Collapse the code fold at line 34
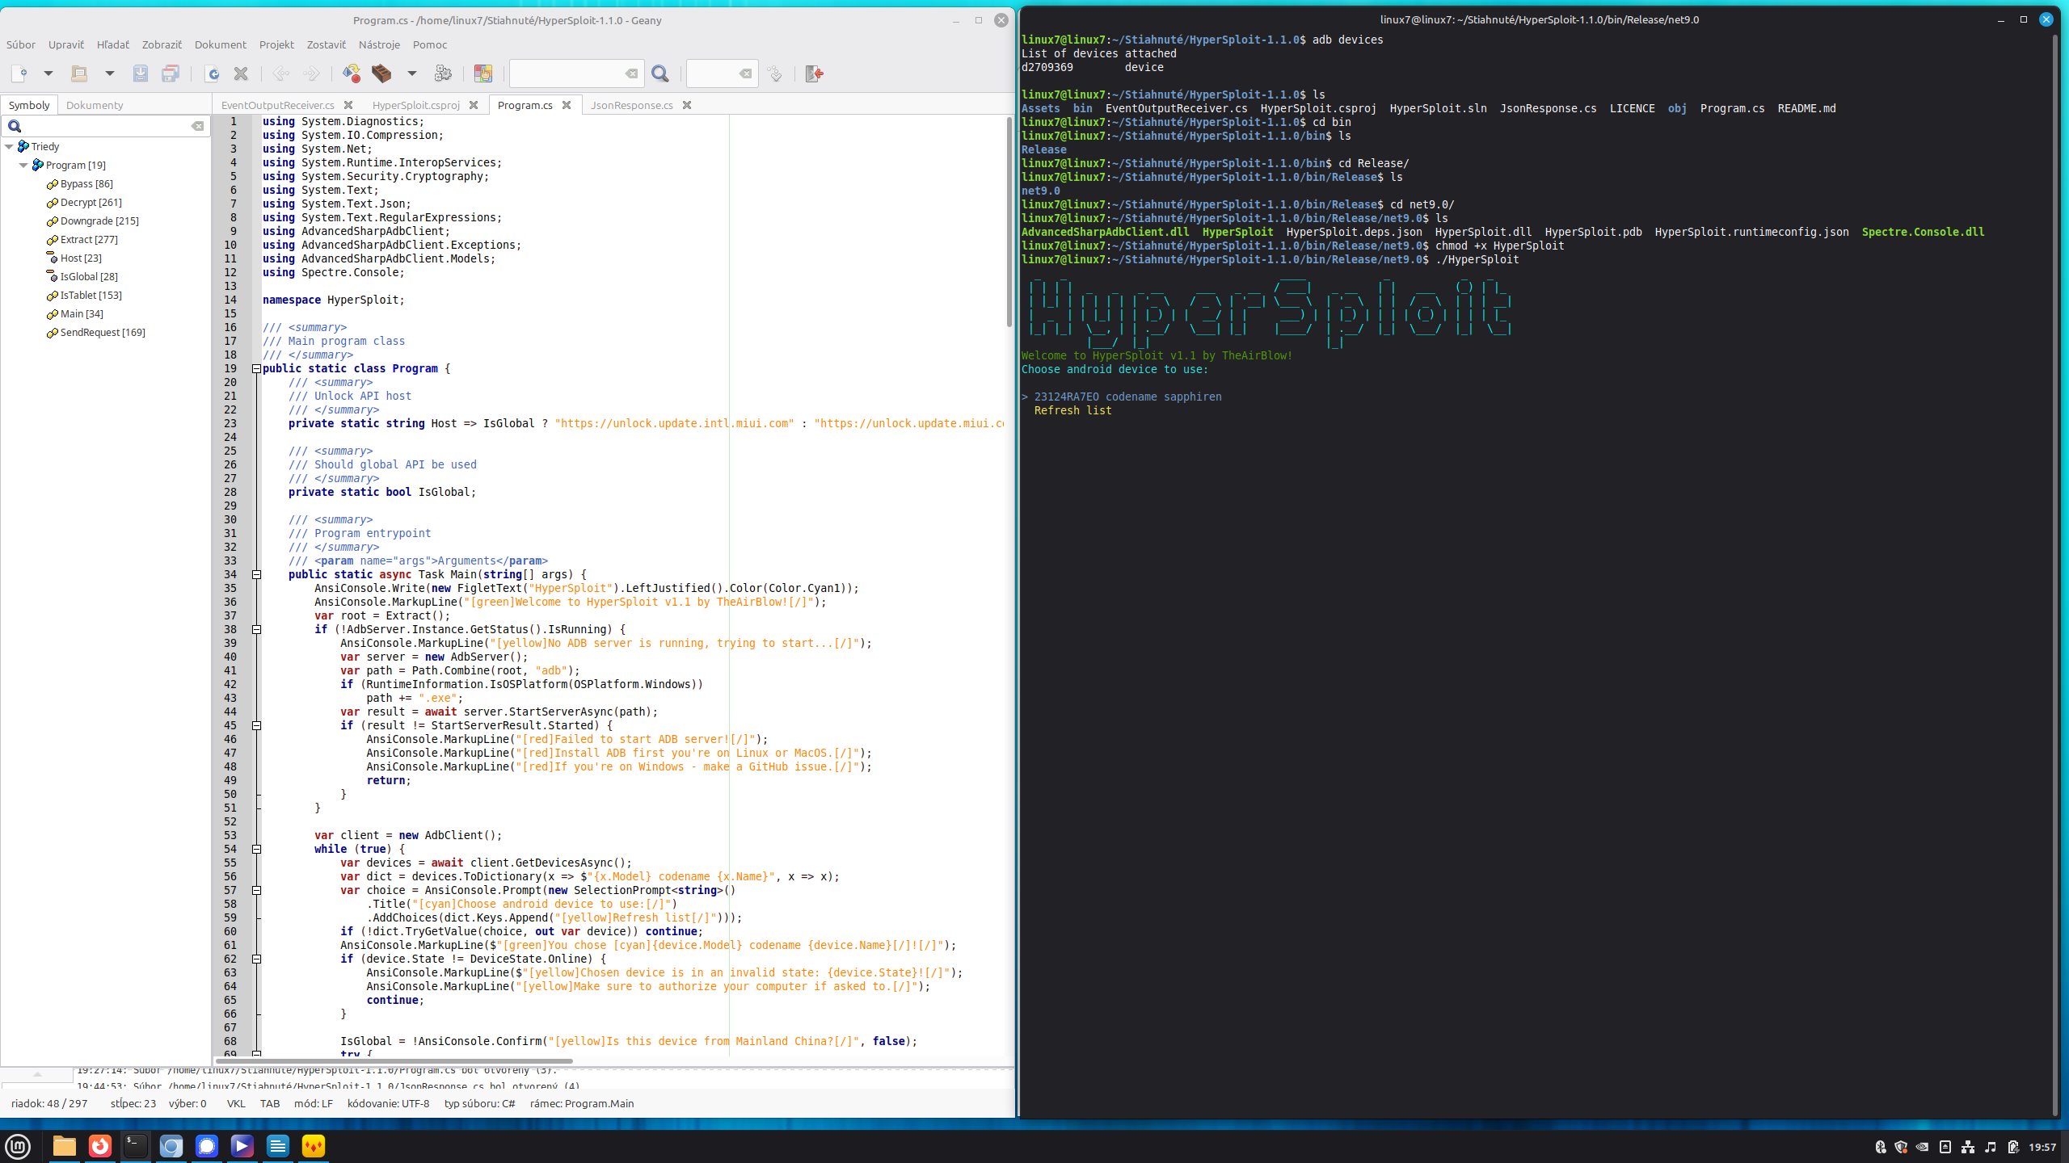Screen dimensions: 2069x1163 click(x=256, y=574)
